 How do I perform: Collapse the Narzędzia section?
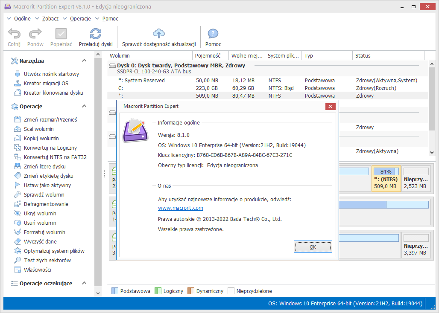tap(84, 61)
